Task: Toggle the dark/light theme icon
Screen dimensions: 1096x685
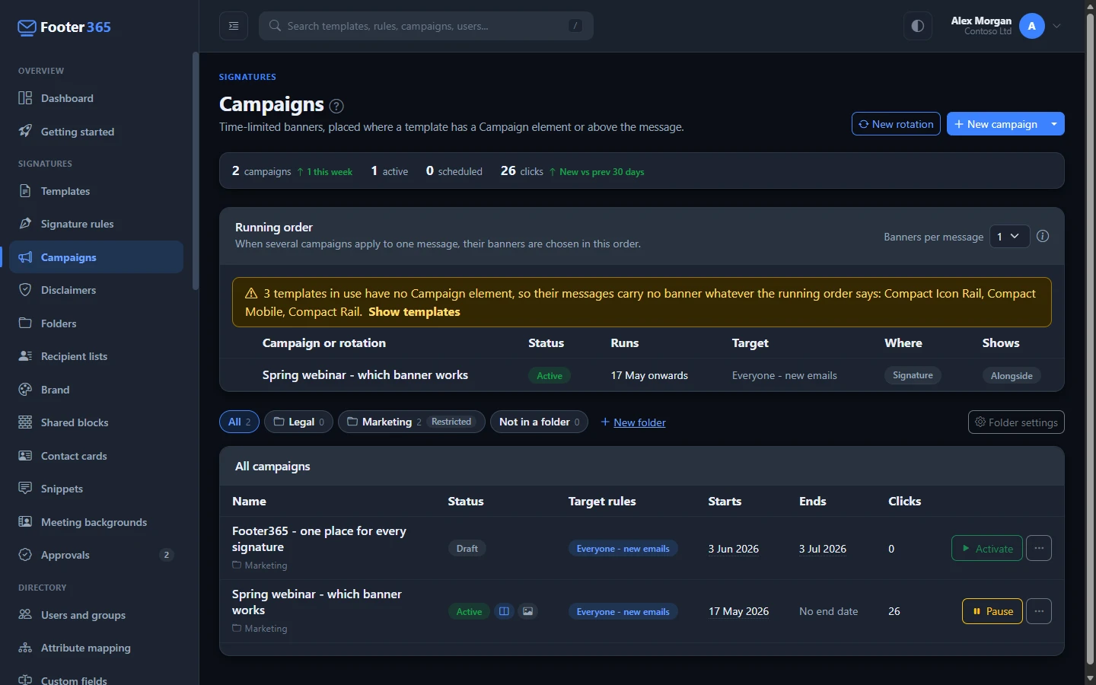Action: coord(918,26)
